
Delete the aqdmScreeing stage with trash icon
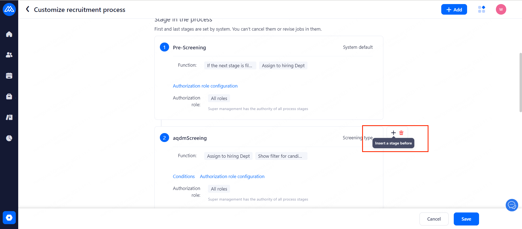[x=401, y=133]
